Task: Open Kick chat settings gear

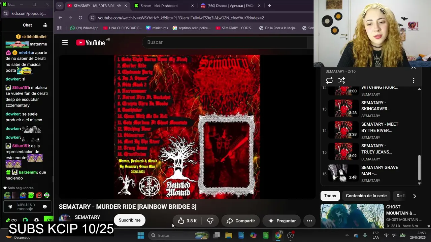Action: (36, 220)
